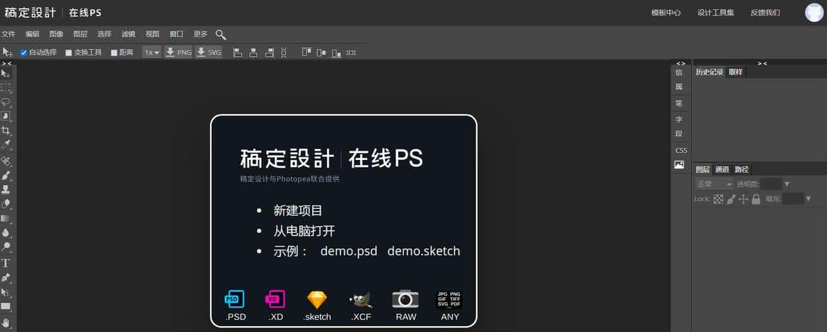Click 从电脑打开 in the welcome dialog
This screenshot has height=332, width=827.
click(x=304, y=231)
